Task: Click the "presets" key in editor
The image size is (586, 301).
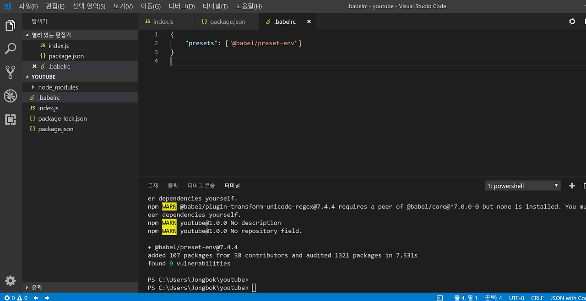Action: [x=201, y=43]
